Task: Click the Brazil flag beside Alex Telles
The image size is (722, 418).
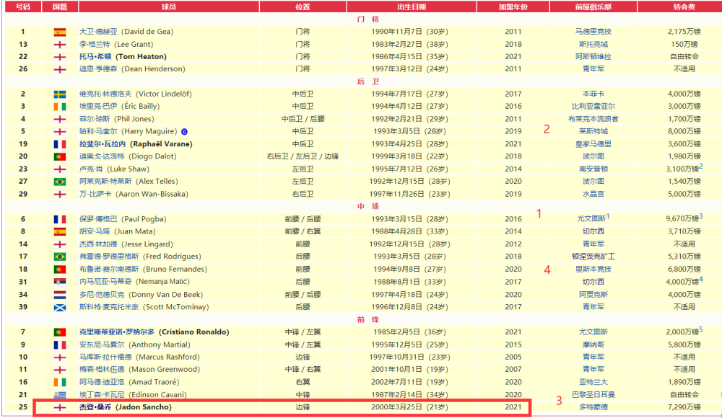Action: point(60,182)
